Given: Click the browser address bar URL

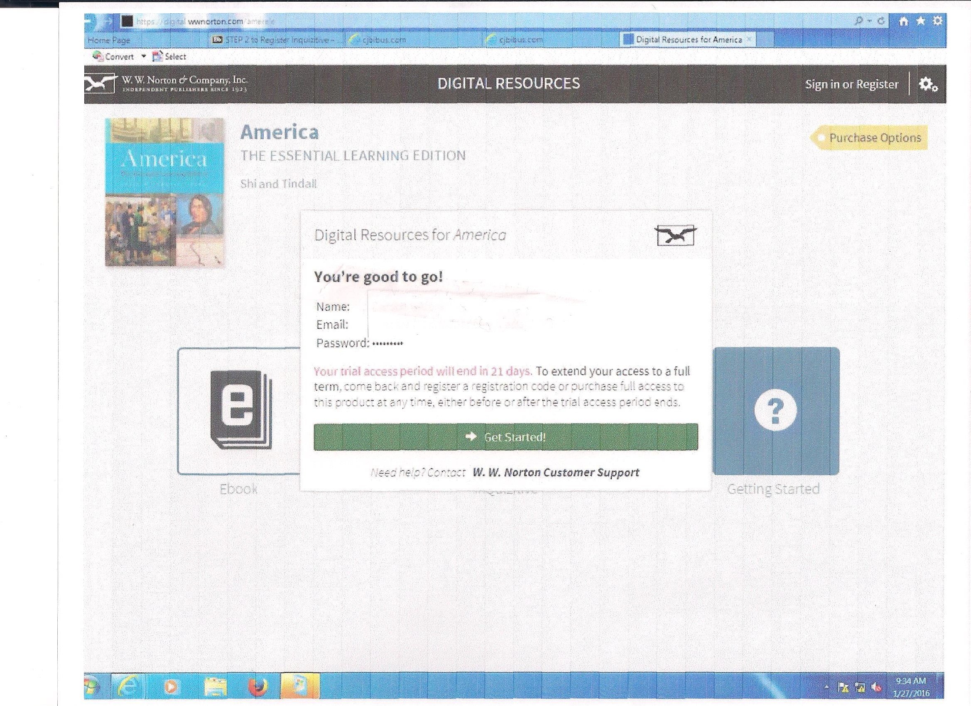Looking at the screenshot, I should 206,21.
